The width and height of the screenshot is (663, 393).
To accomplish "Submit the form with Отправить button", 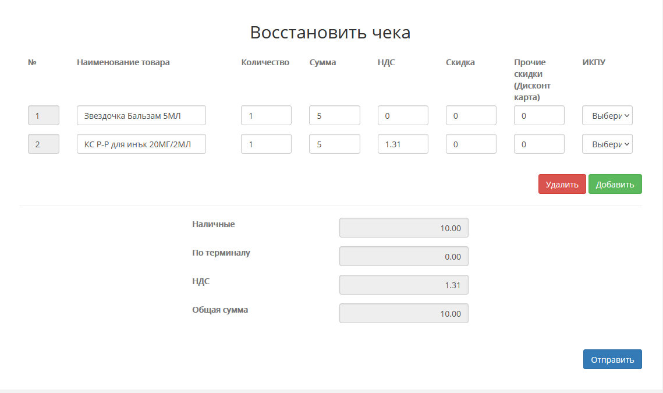I will [612, 359].
